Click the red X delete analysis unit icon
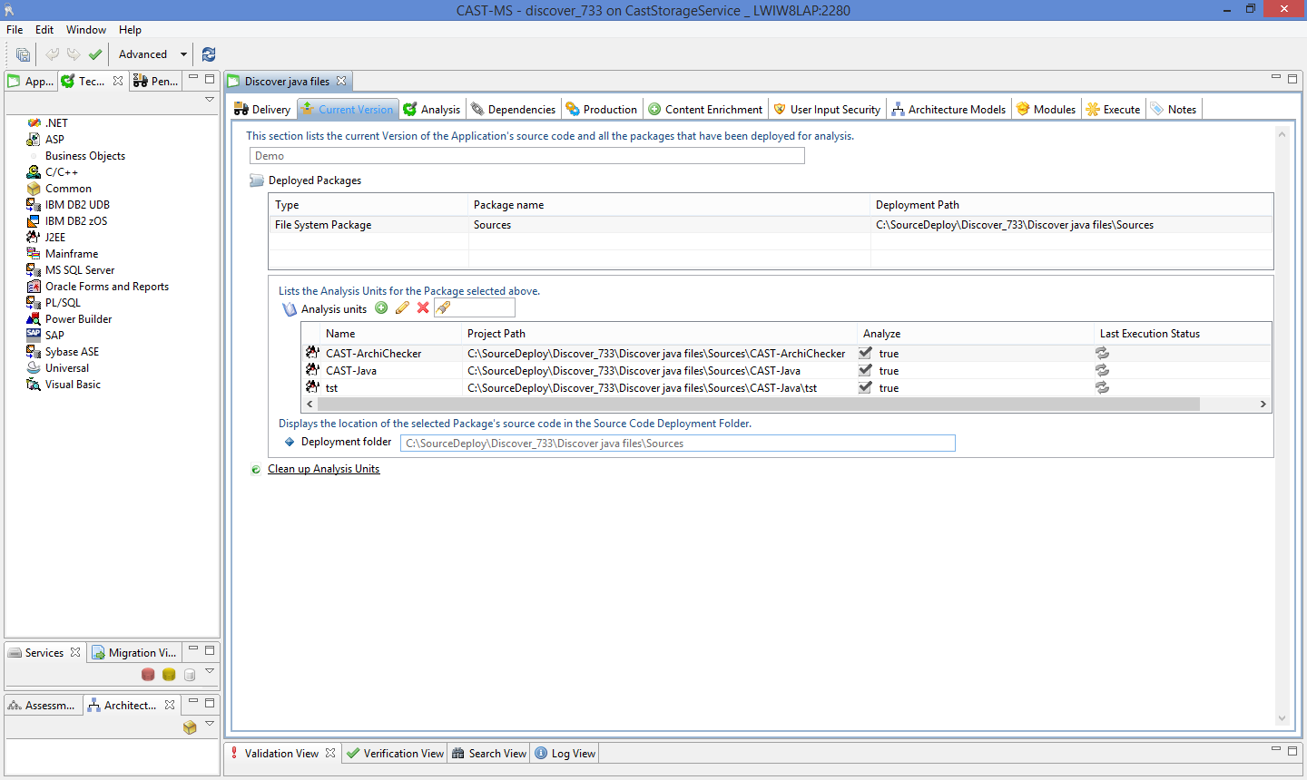Screen dimensions: 1307x780 point(423,308)
